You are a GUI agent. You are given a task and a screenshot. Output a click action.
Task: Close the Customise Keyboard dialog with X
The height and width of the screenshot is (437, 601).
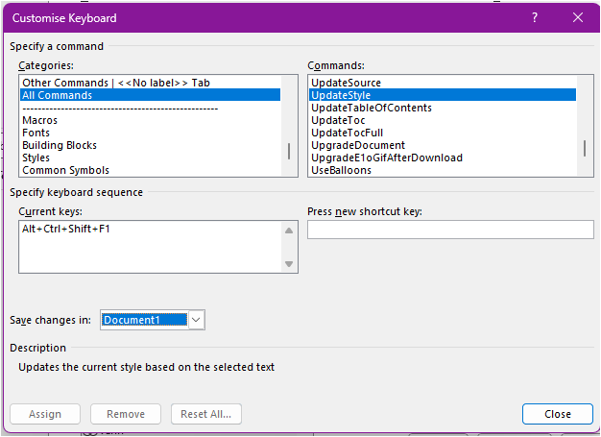[x=578, y=17]
